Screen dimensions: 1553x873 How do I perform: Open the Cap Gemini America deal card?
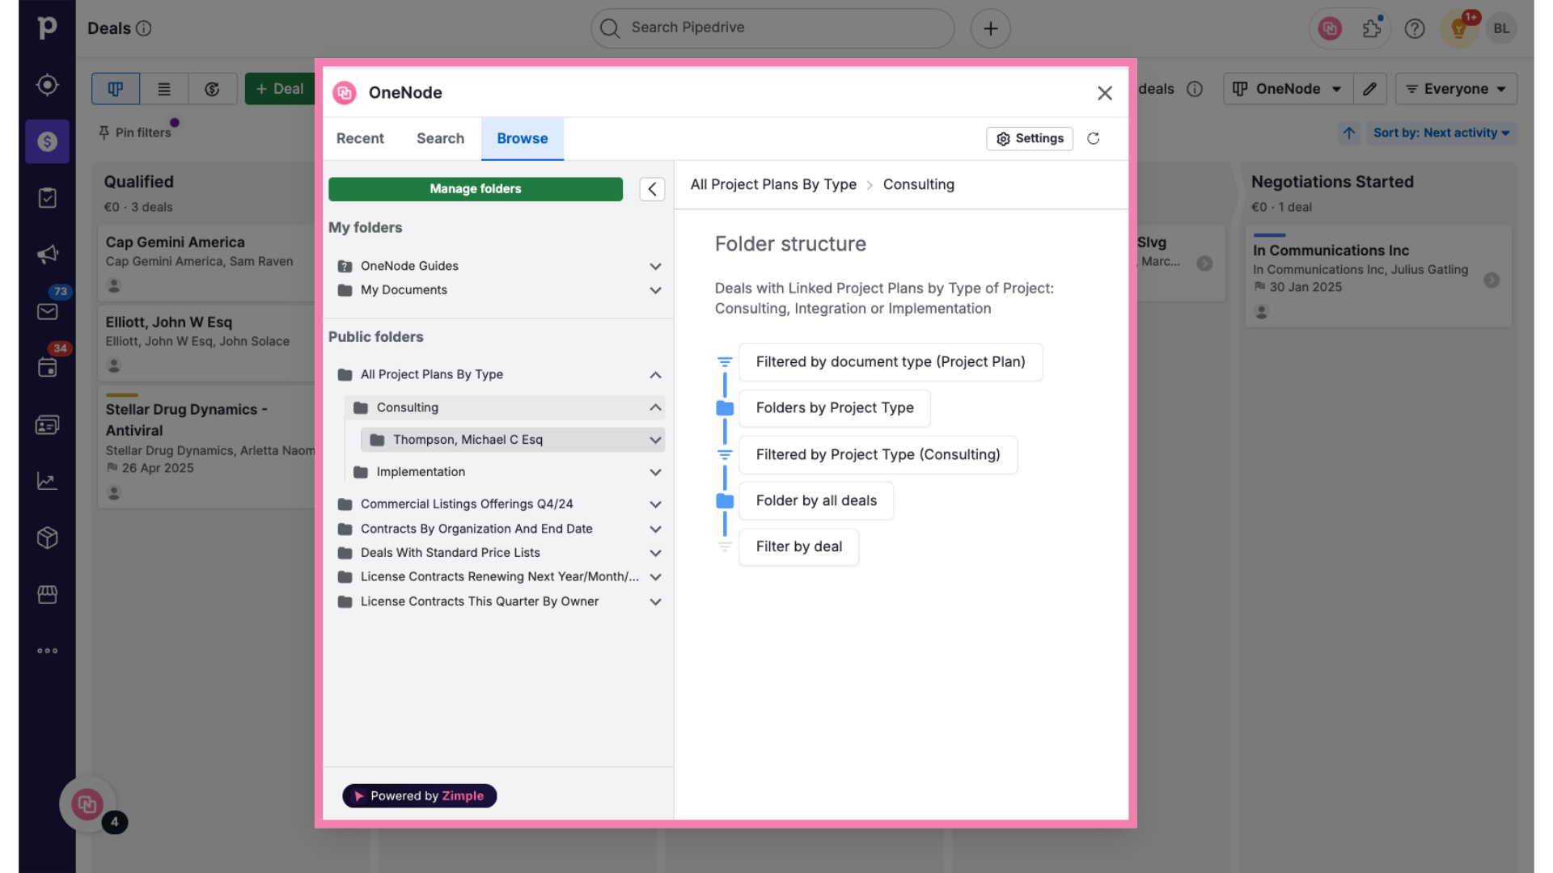pyautogui.click(x=207, y=263)
